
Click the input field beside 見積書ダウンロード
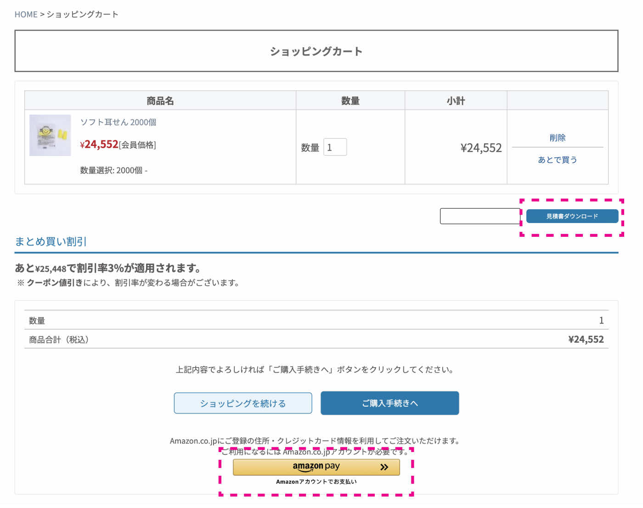point(479,216)
